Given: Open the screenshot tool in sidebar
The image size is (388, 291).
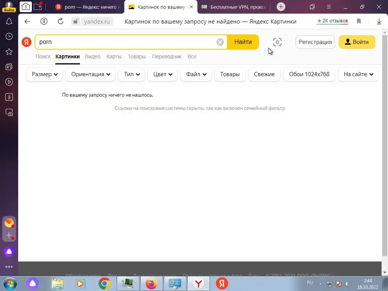Looking at the screenshot, I should (9, 112).
